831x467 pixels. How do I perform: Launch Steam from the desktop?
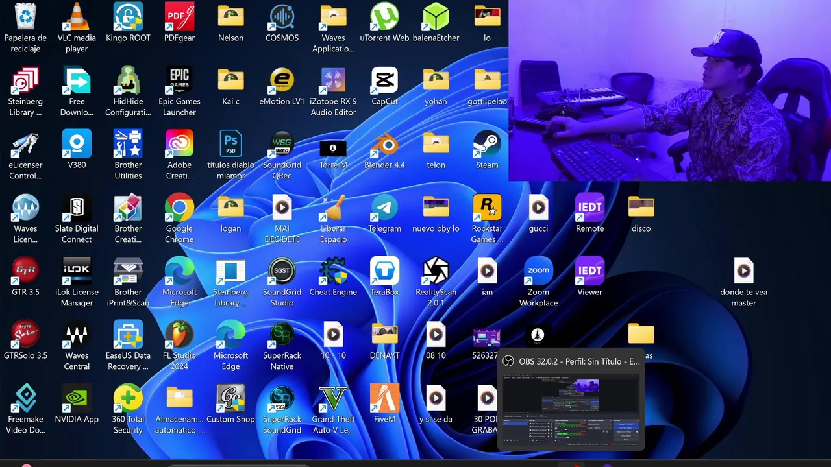click(487, 145)
